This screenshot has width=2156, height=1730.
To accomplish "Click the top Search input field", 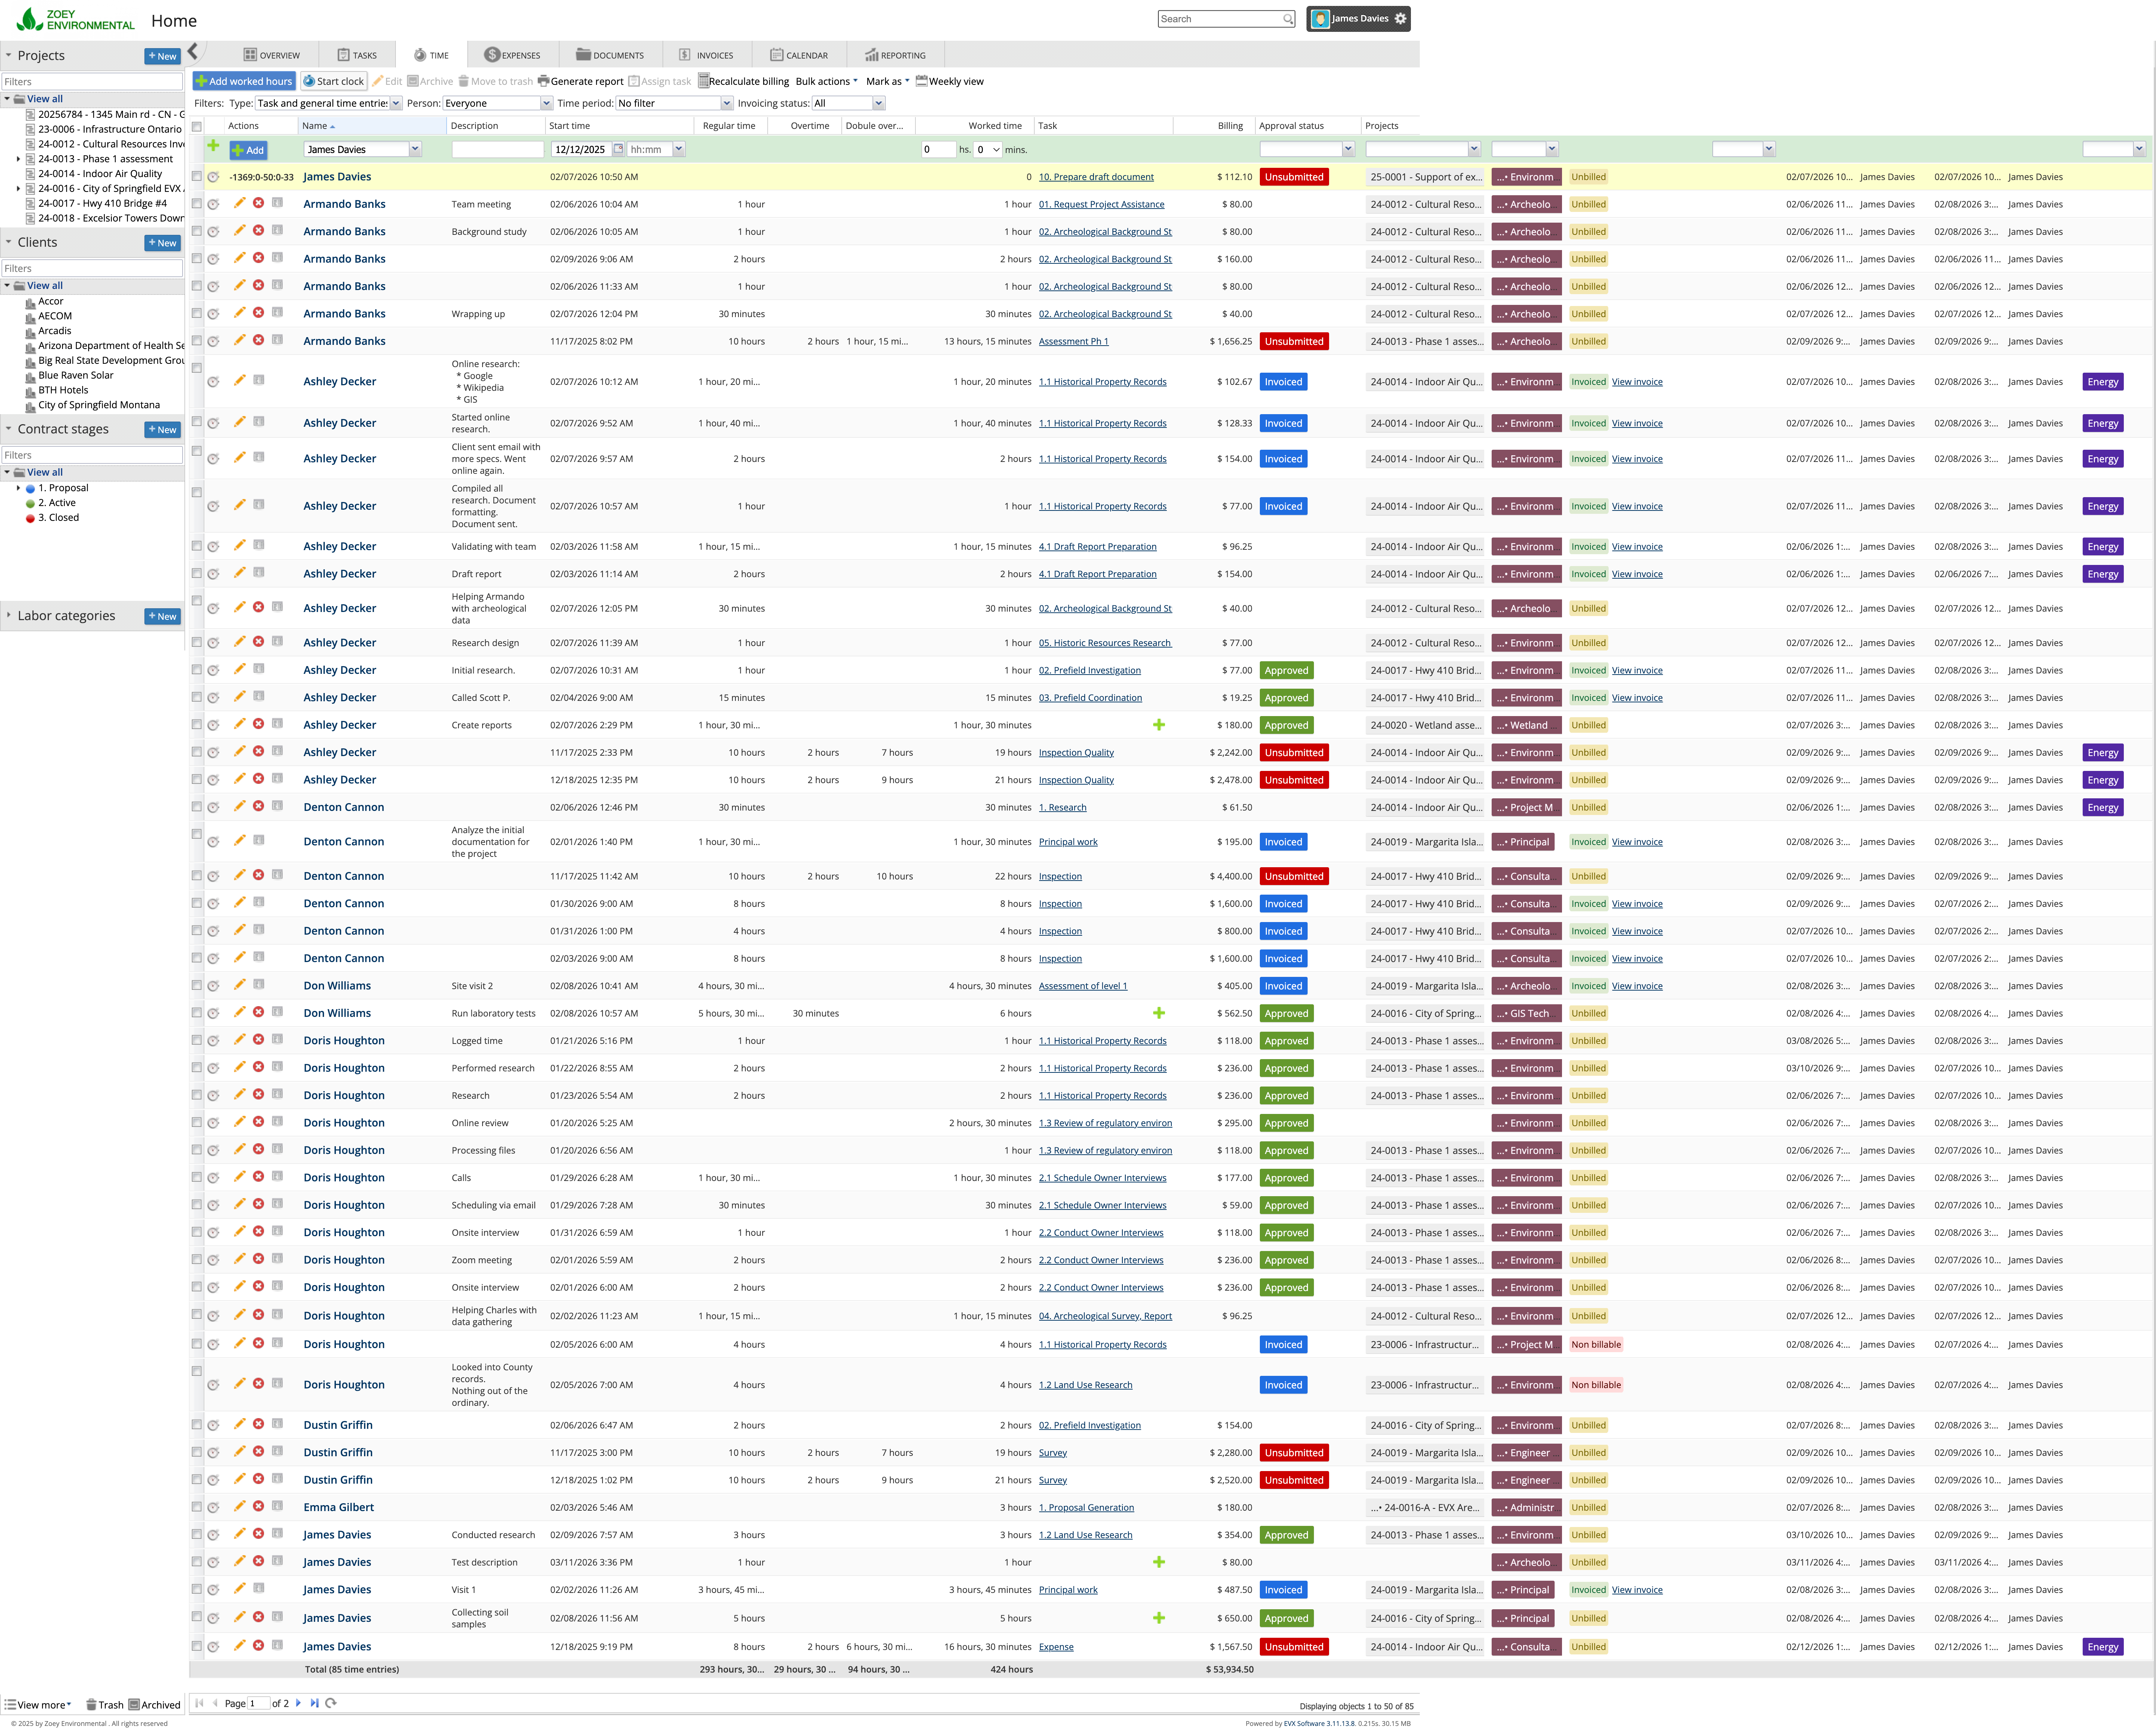I will (x=1219, y=19).
